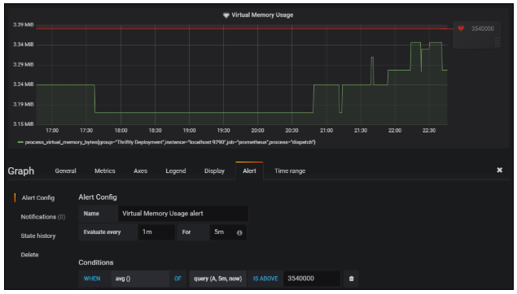Click the Virtual Memory Usage panel title
This screenshot has width=517, height=294.
click(x=262, y=15)
